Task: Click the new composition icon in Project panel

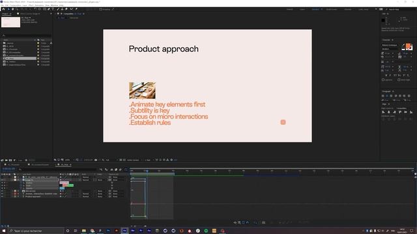Action: tap(10, 161)
